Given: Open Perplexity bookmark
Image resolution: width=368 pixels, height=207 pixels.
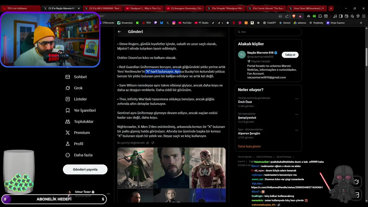Looking at the screenshot, I should [316, 23].
